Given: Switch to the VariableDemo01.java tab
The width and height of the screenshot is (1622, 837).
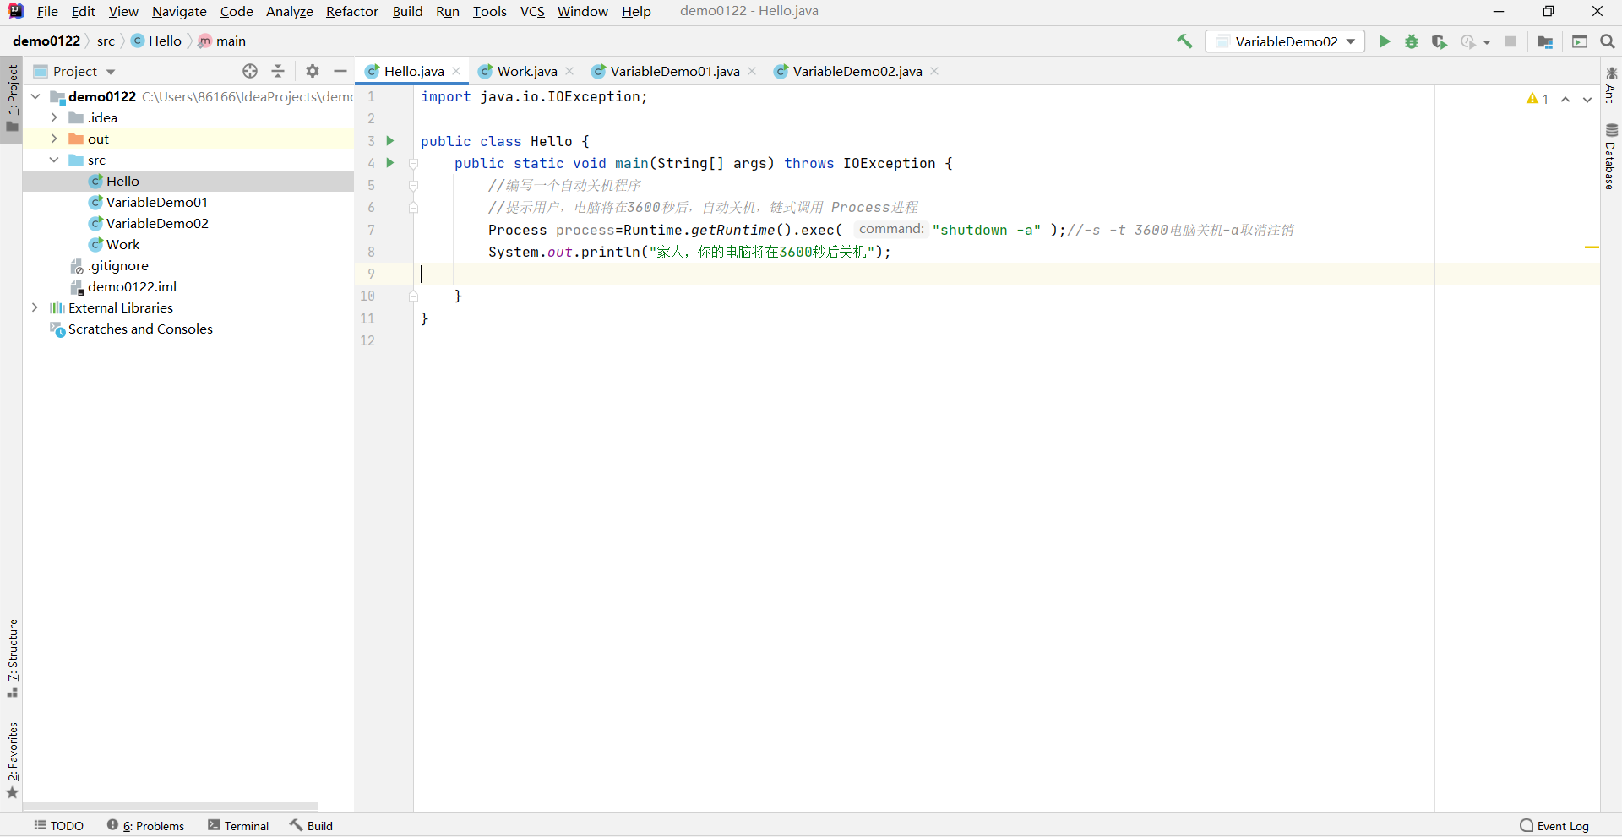Looking at the screenshot, I should coord(675,71).
